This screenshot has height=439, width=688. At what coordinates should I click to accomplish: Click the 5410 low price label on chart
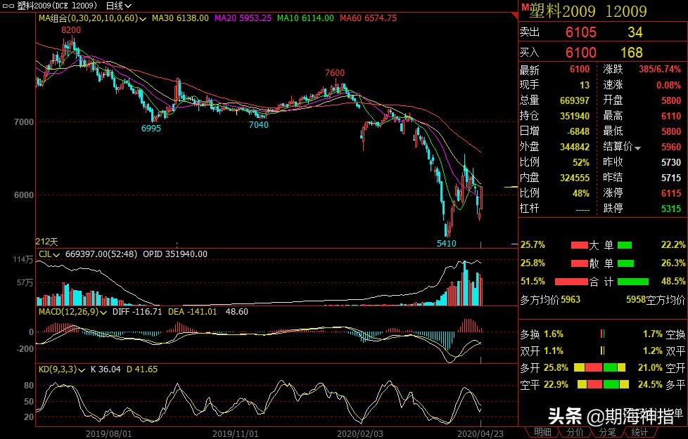[x=447, y=243]
